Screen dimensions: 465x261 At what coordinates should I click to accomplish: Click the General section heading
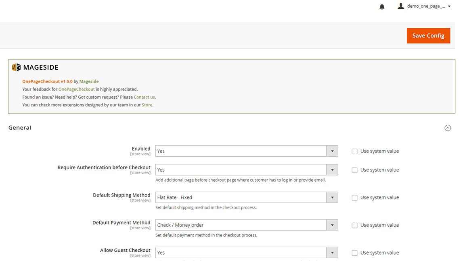pyautogui.click(x=19, y=128)
